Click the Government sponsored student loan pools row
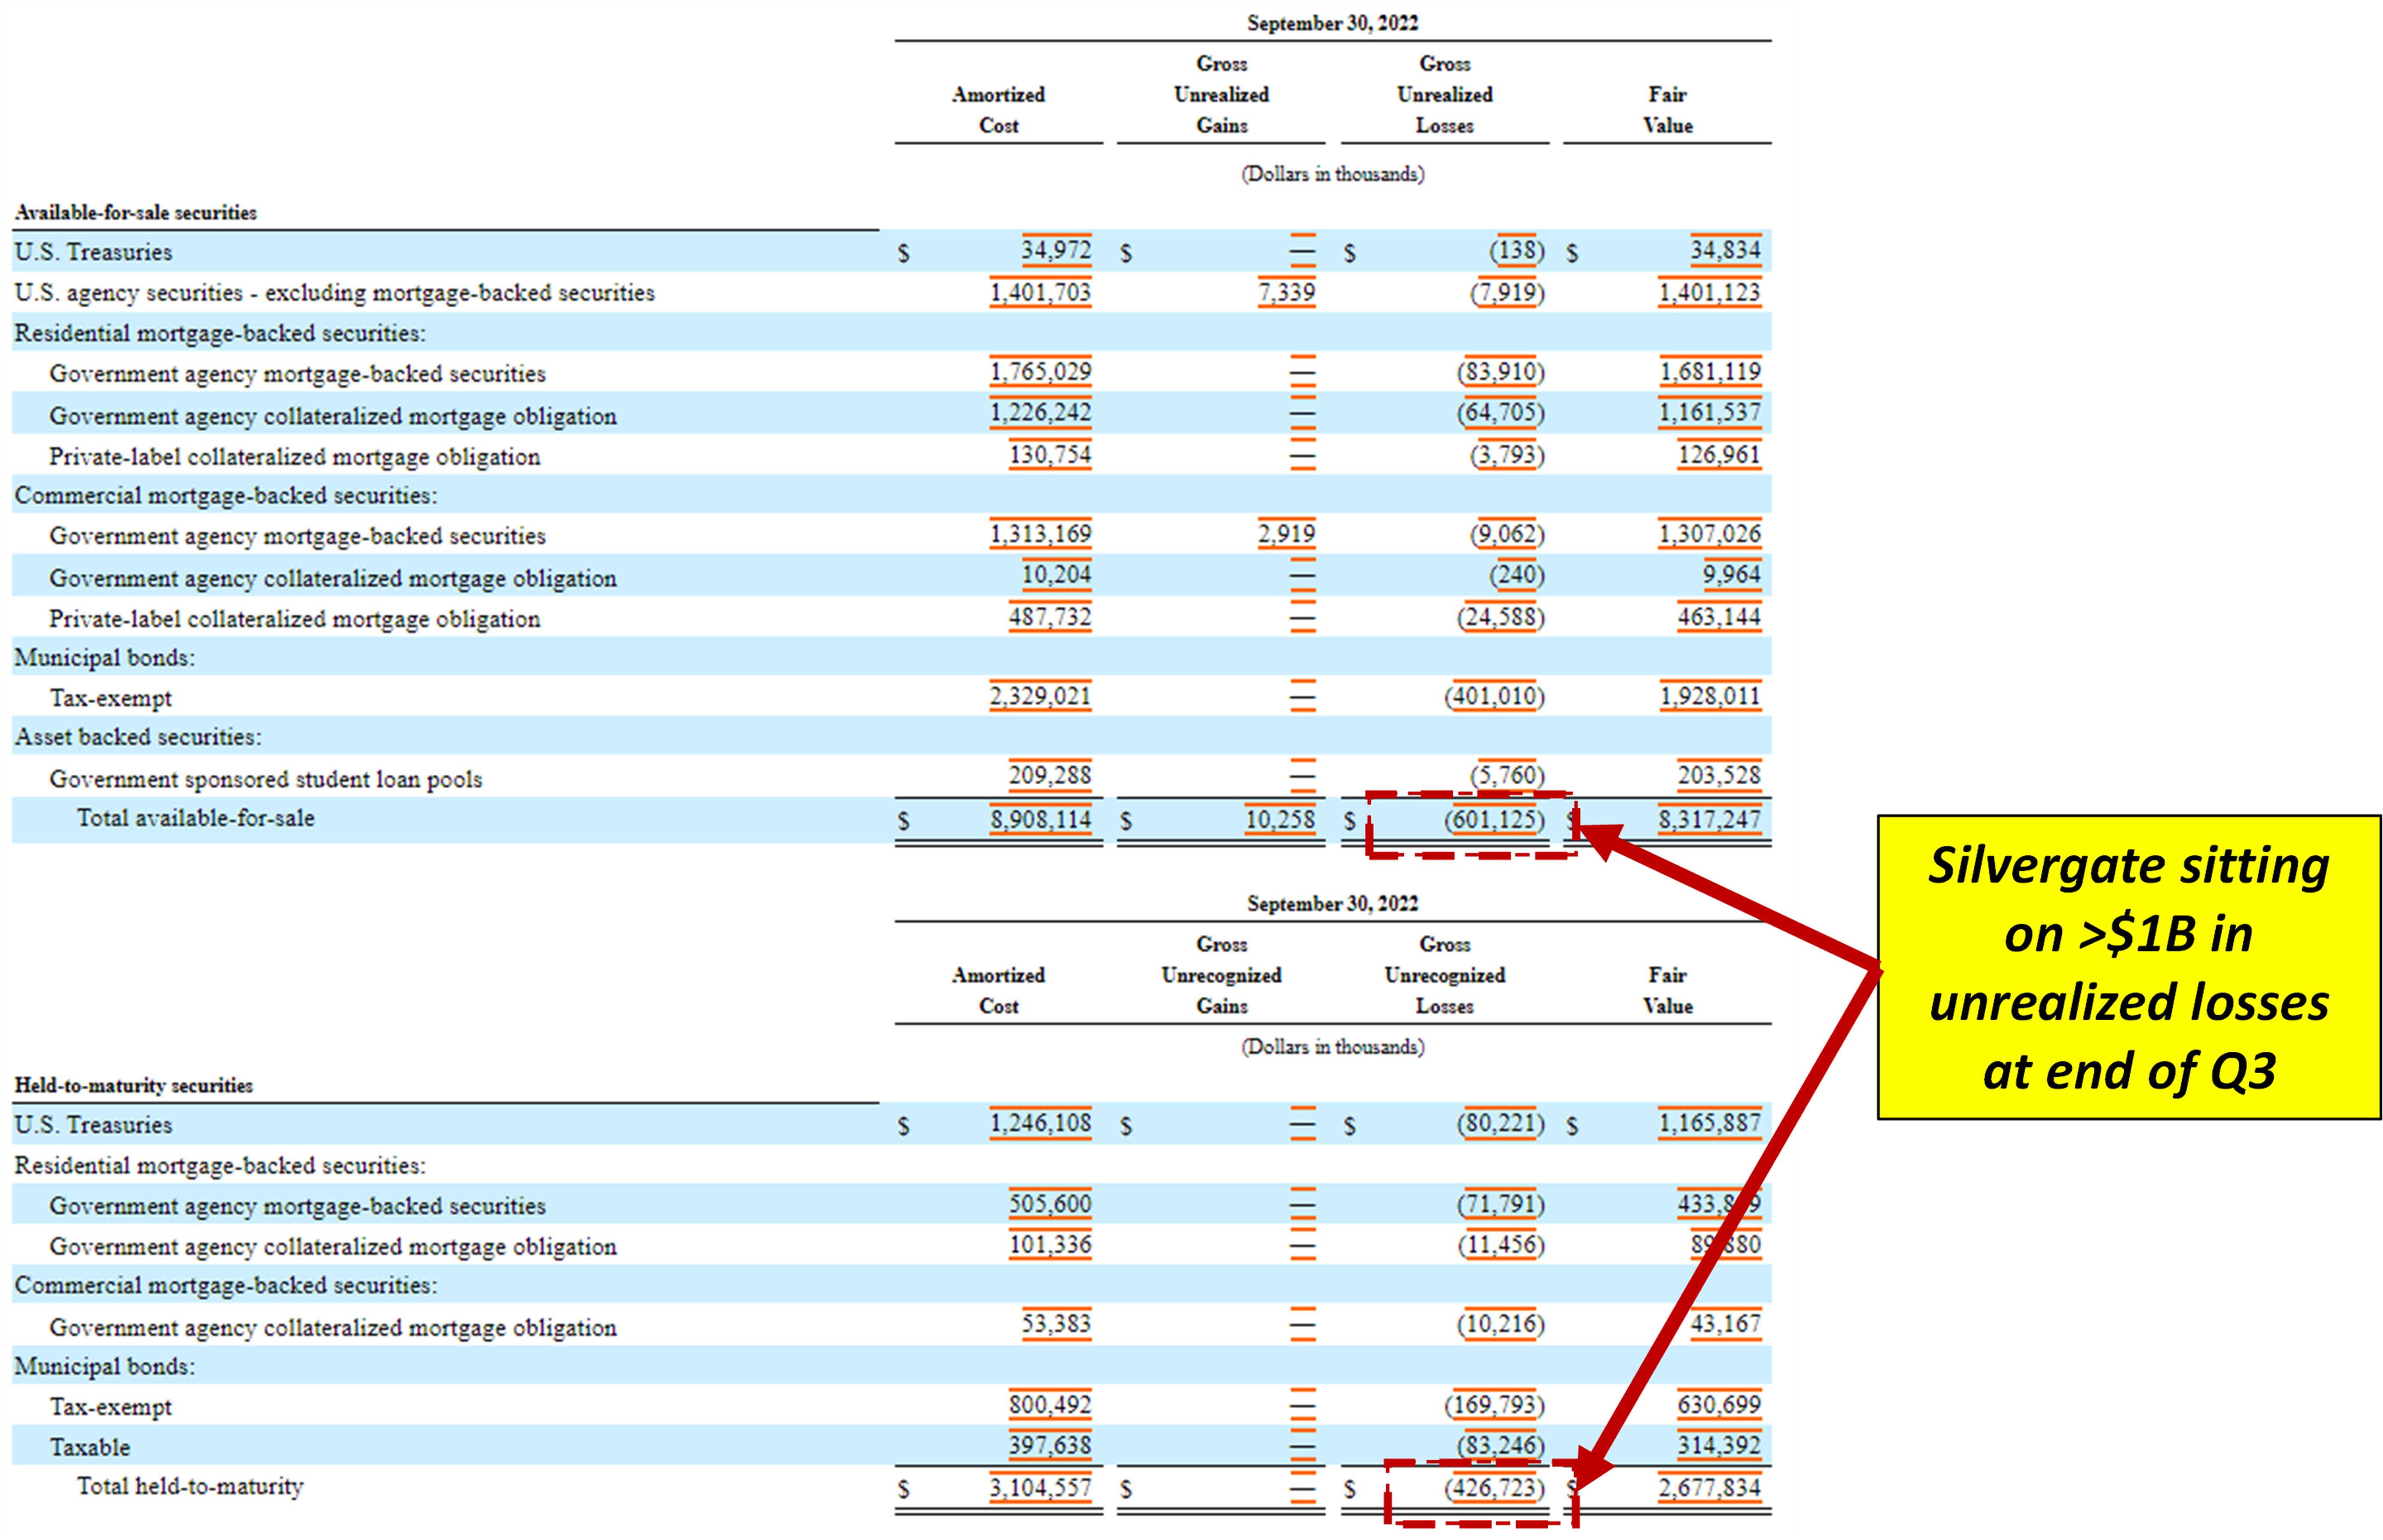The width and height of the screenshot is (2383, 1540). [266, 779]
